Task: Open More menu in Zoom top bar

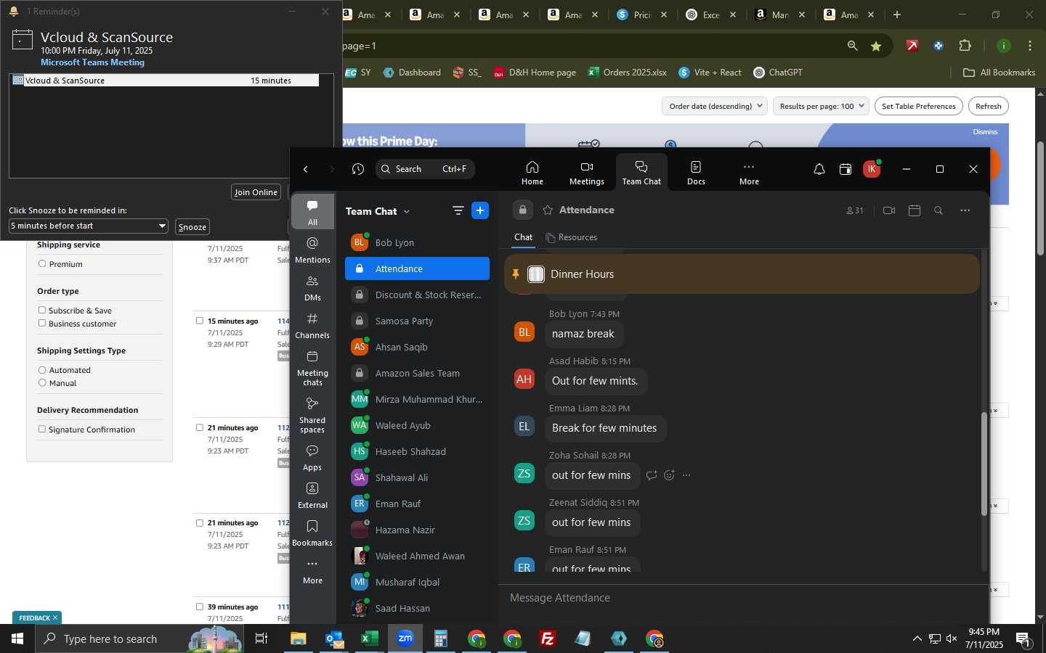Action: point(749,173)
